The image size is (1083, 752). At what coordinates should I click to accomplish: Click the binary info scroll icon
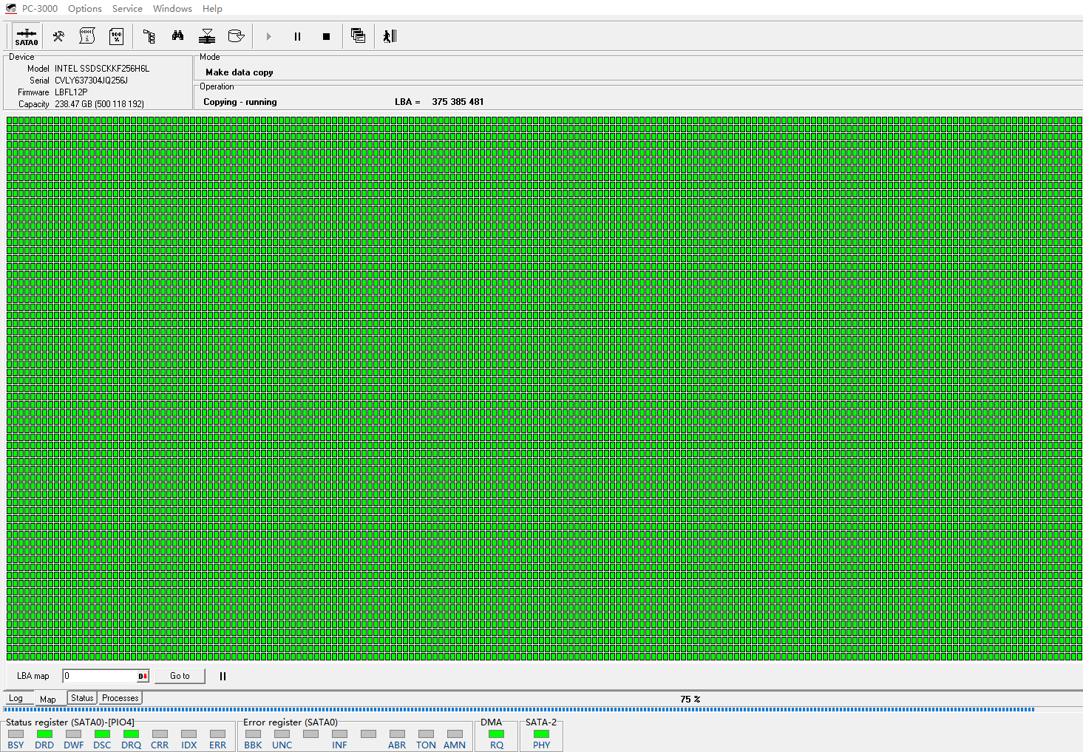(87, 36)
